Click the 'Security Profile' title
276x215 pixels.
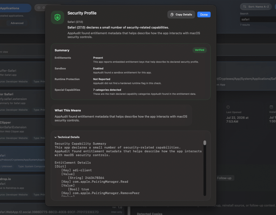click(82, 13)
